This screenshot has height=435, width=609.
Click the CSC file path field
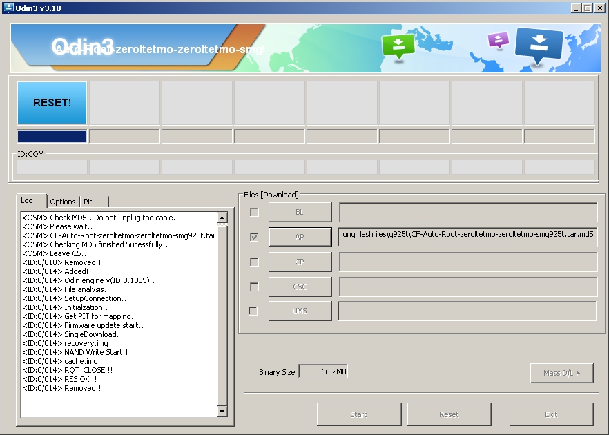point(468,287)
